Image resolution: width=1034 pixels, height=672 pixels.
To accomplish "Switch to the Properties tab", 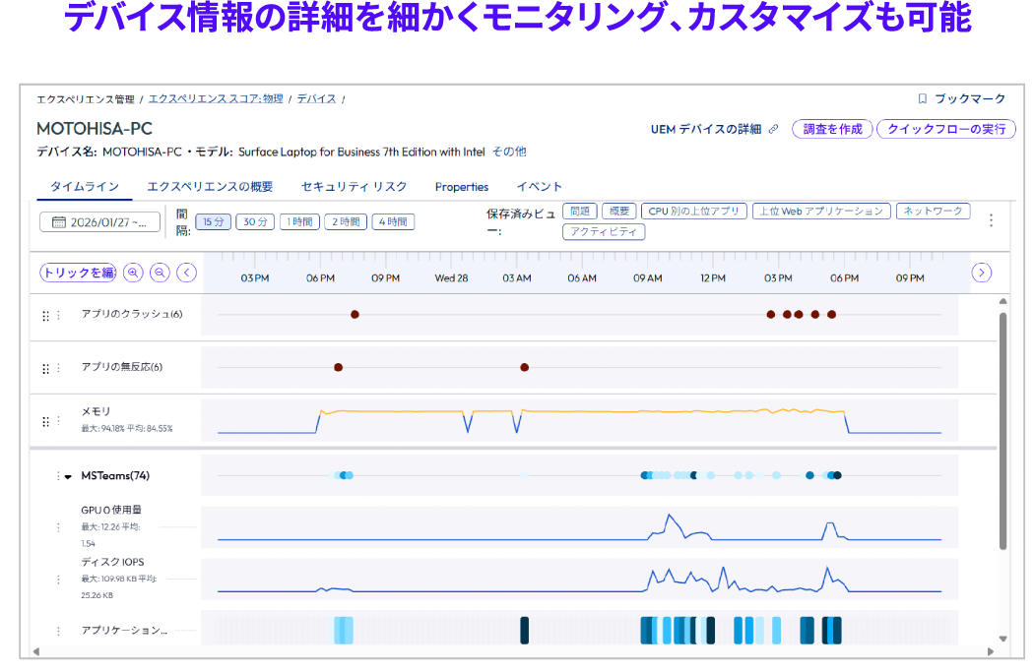I will (461, 186).
